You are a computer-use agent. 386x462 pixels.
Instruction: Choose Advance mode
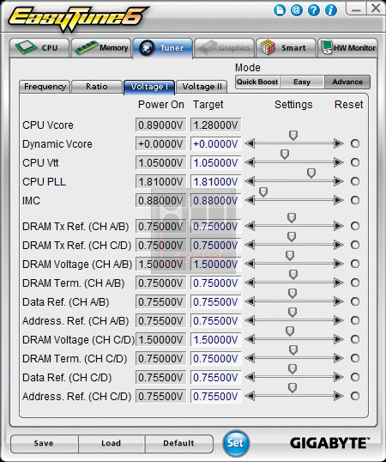click(347, 82)
